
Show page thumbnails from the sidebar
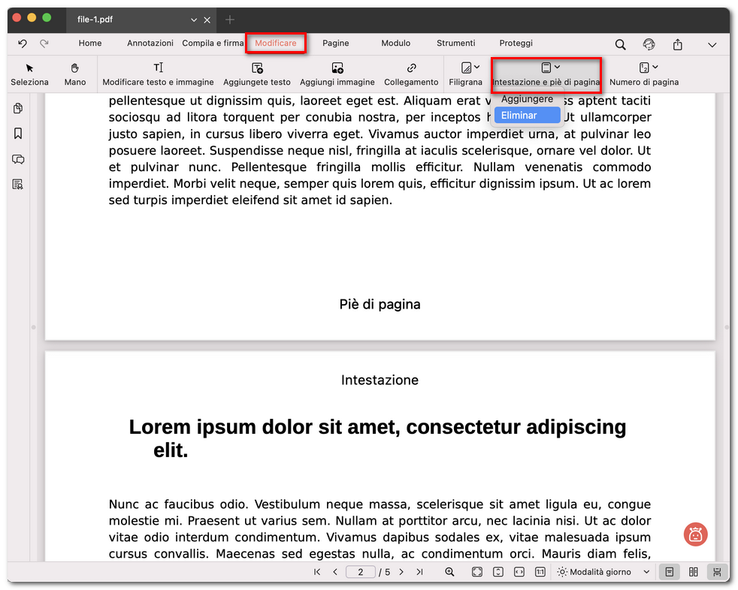(x=17, y=108)
